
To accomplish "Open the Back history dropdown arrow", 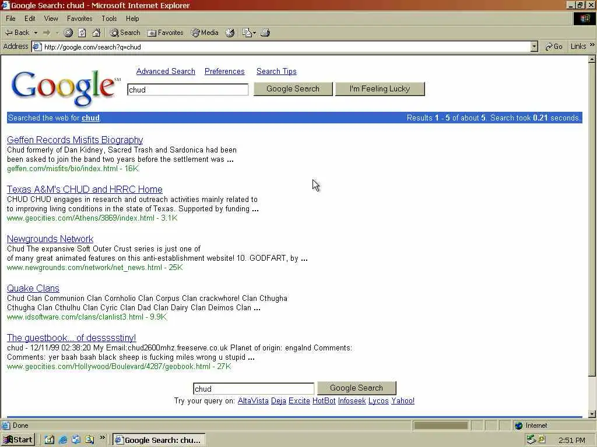I will pos(36,33).
